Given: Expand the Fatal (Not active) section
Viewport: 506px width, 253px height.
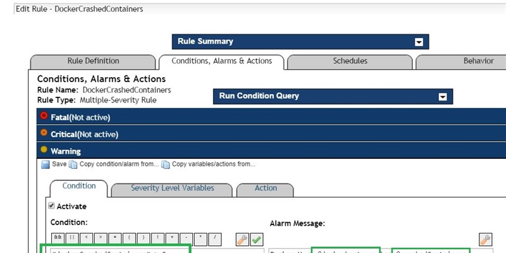Looking at the screenshot, I should [271, 116].
